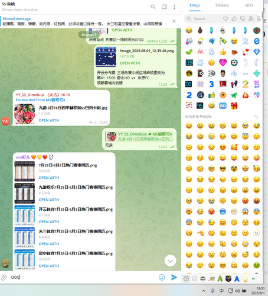Open With for image_2025-08-01_12-35-40.png

click(x=130, y=63)
